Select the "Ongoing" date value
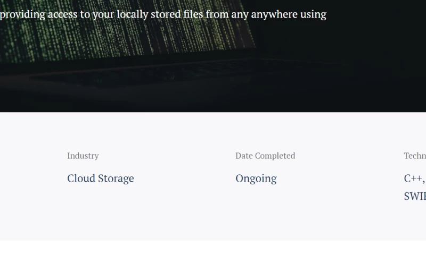Screen dimensions: 426x255 click(x=256, y=178)
